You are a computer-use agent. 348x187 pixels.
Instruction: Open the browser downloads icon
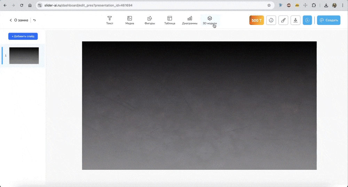point(326,5)
